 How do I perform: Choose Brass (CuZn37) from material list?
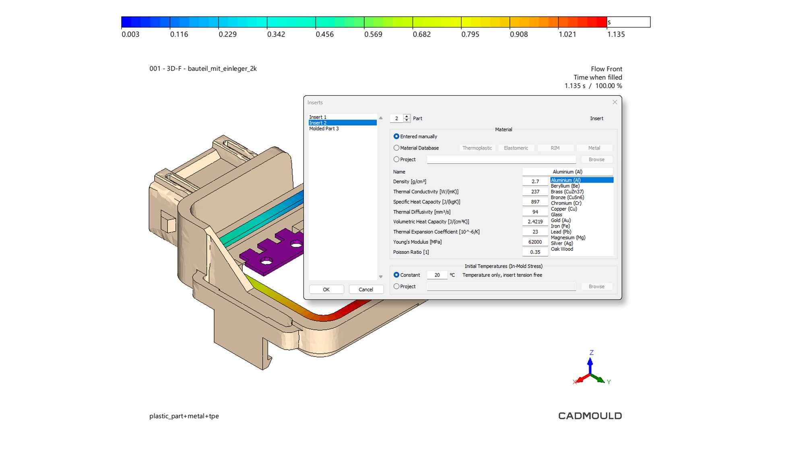point(567,191)
